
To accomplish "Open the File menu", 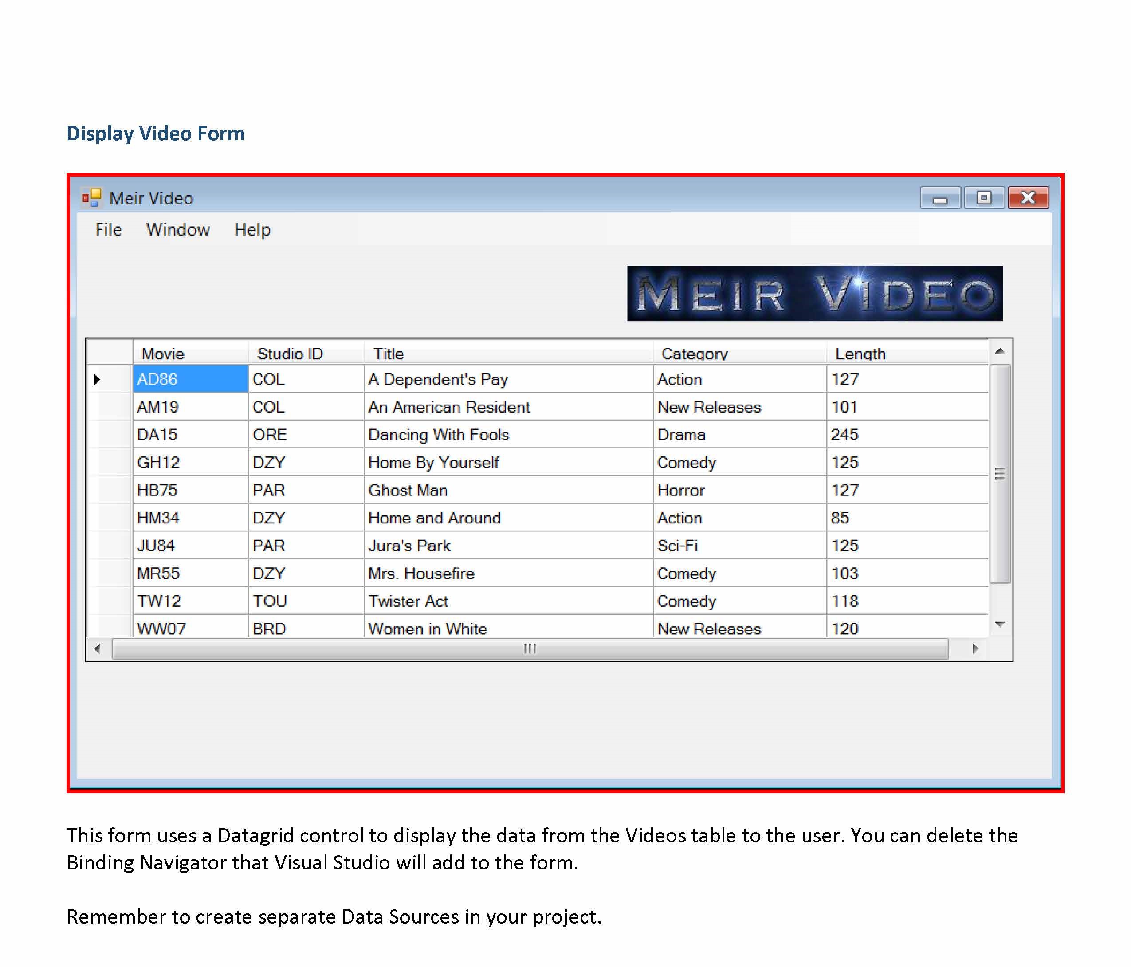I will point(108,230).
